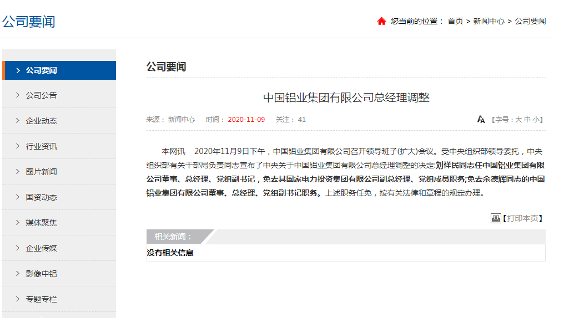Click chevron arrow next to 影像中铝

coord(18,274)
